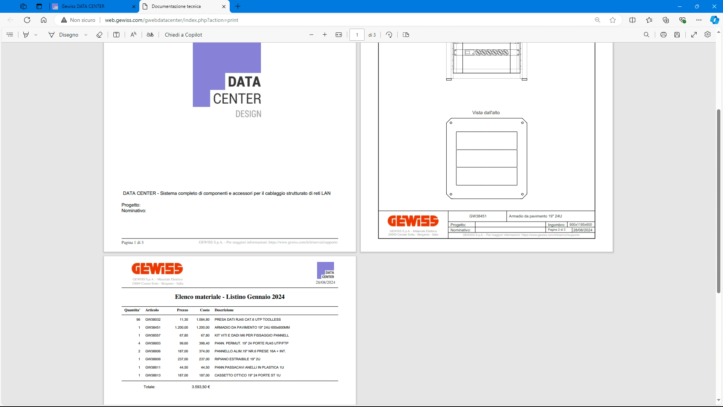The width and height of the screenshot is (723, 407).
Task: Open the address bar zoom indicator
Action: (x=598, y=20)
